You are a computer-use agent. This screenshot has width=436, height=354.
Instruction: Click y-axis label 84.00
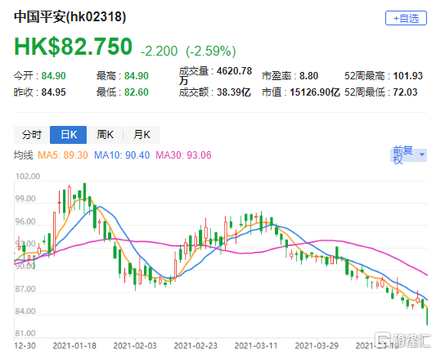click(25, 311)
